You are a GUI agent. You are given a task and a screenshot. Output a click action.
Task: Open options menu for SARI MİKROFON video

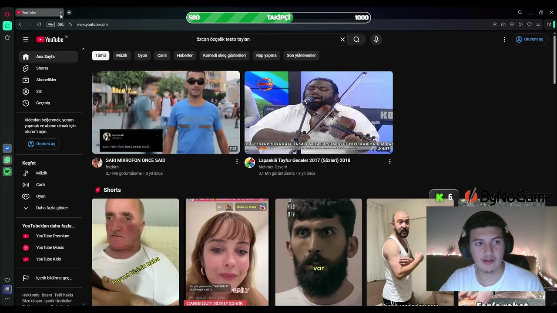237,161
